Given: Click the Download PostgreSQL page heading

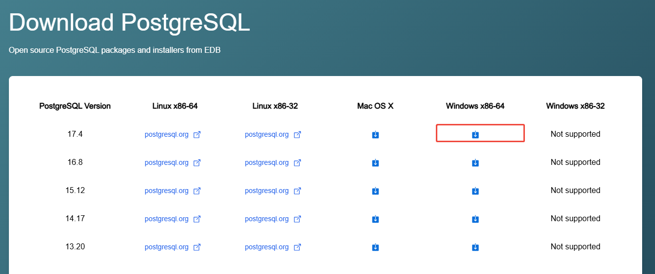Looking at the screenshot, I should 130,23.
